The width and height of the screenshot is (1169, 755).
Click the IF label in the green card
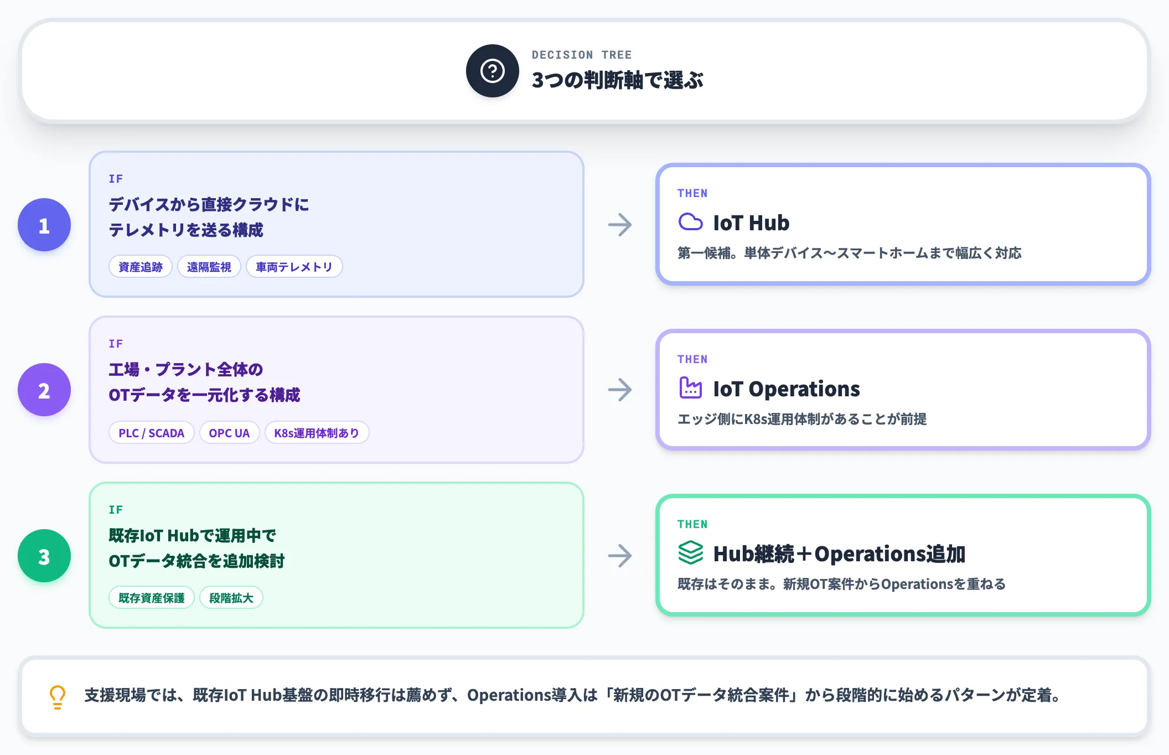click(x=116, y=510)
